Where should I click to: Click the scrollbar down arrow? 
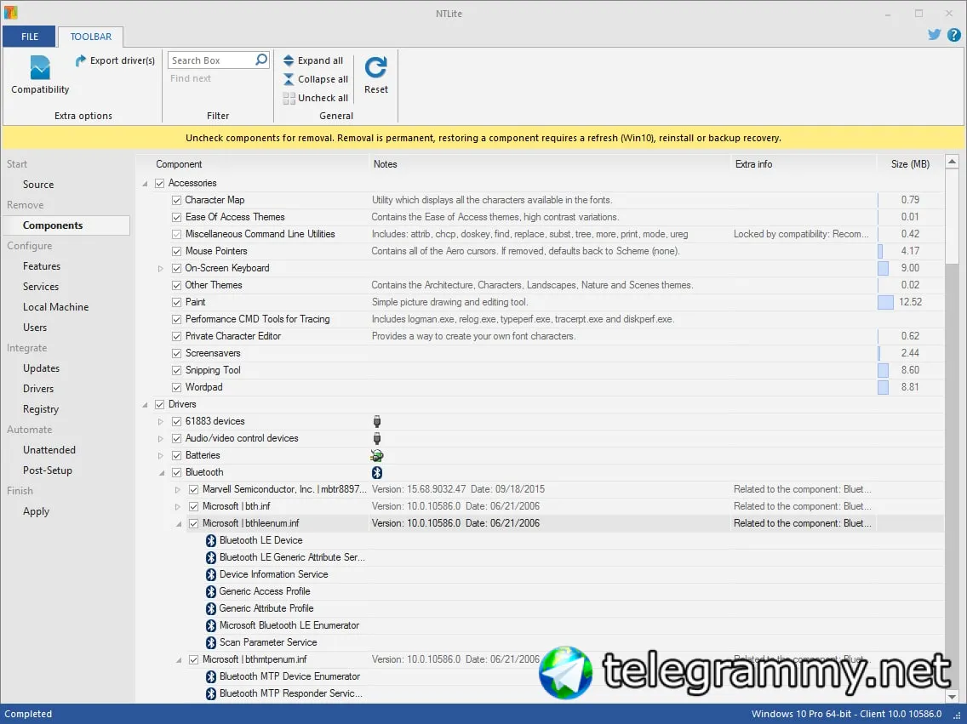click(x=952, y=696)
